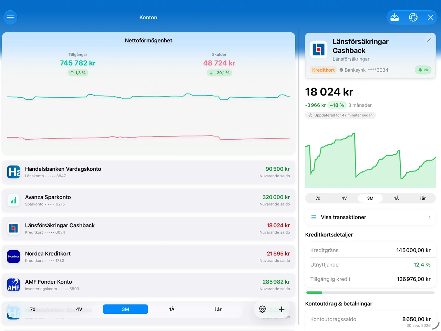
Task: Click the Länsförsäkringar Cashback list row logo
Action: coord(14,228)
